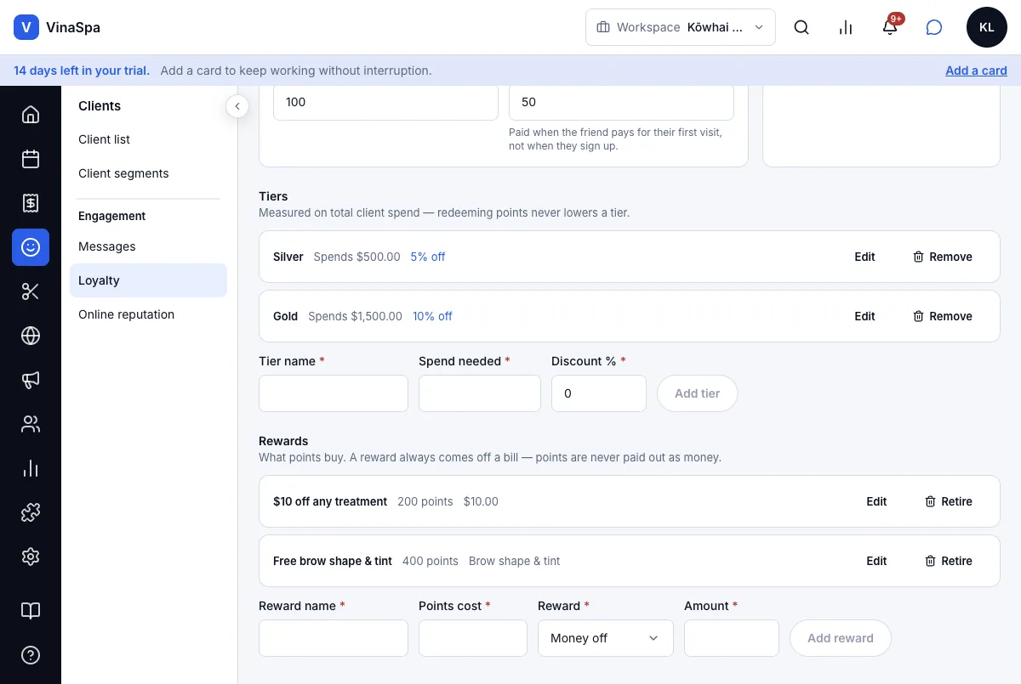Viewport: 1021px width, 684px height.
Task: Remove the Silver tier
Action: point(942,257)
